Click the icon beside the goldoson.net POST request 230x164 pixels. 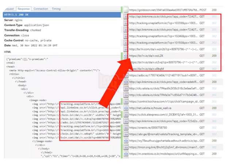(x=126, y=10)
